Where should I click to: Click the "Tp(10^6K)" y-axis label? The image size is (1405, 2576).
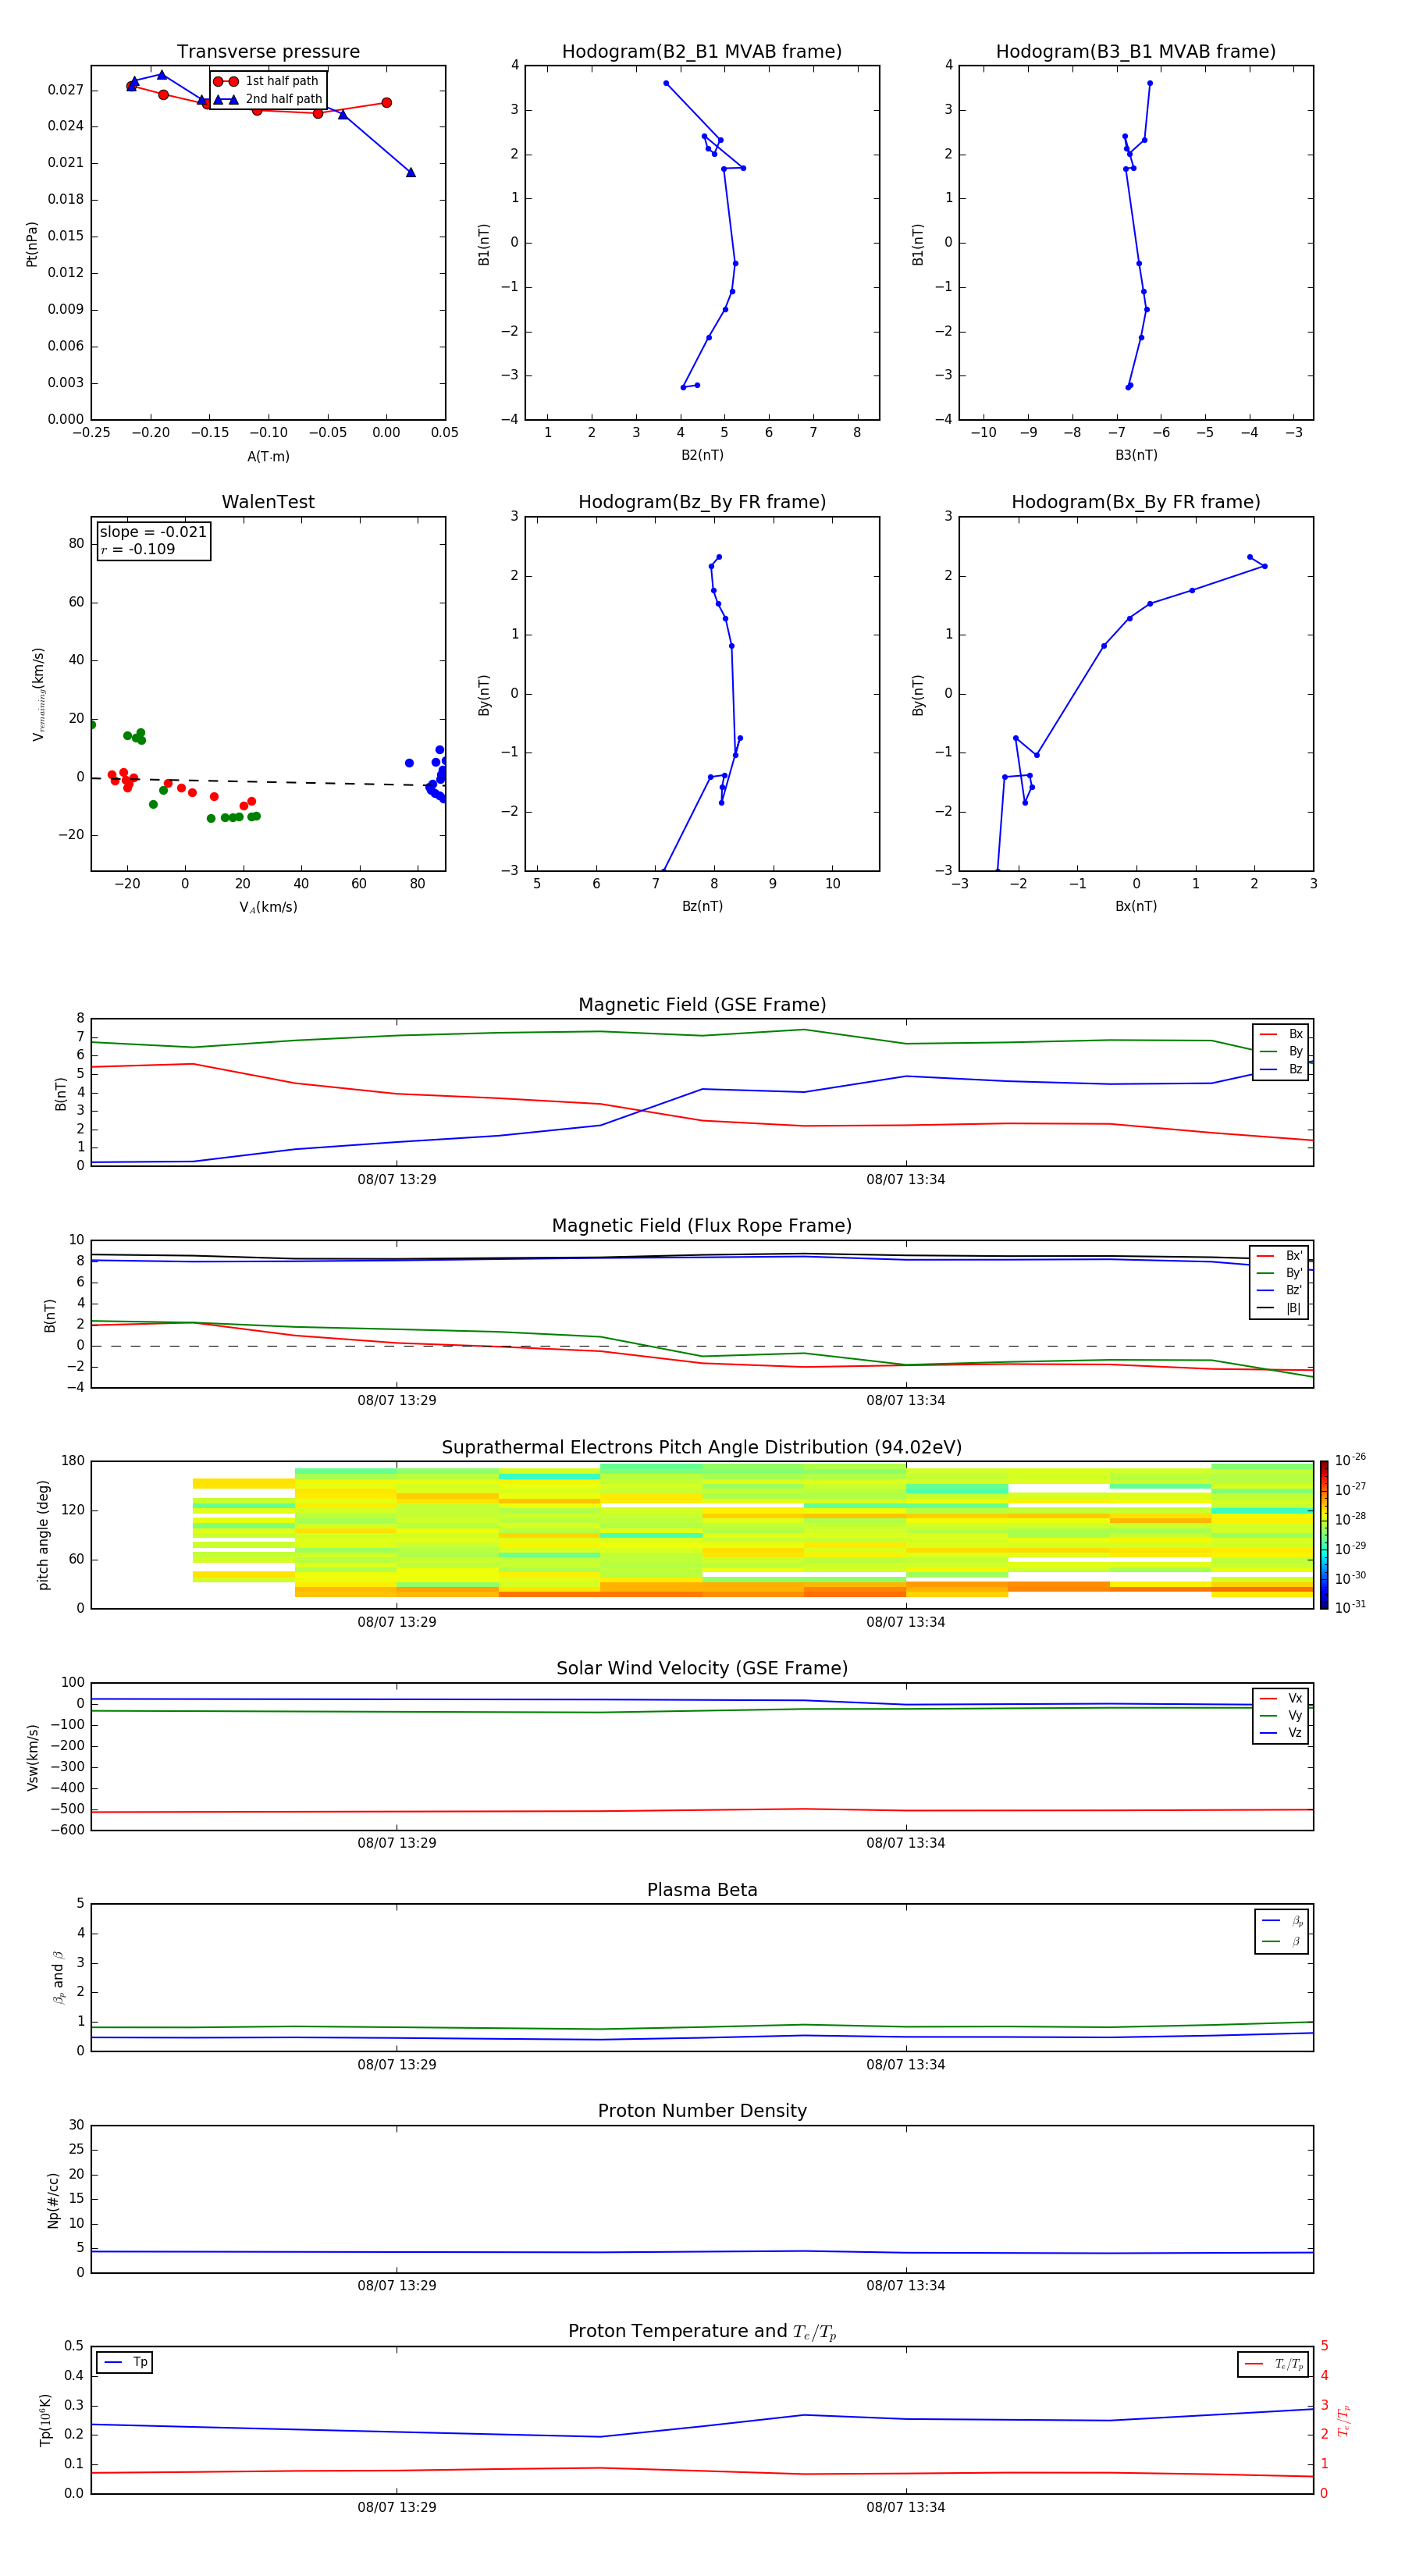[45, 2420]
